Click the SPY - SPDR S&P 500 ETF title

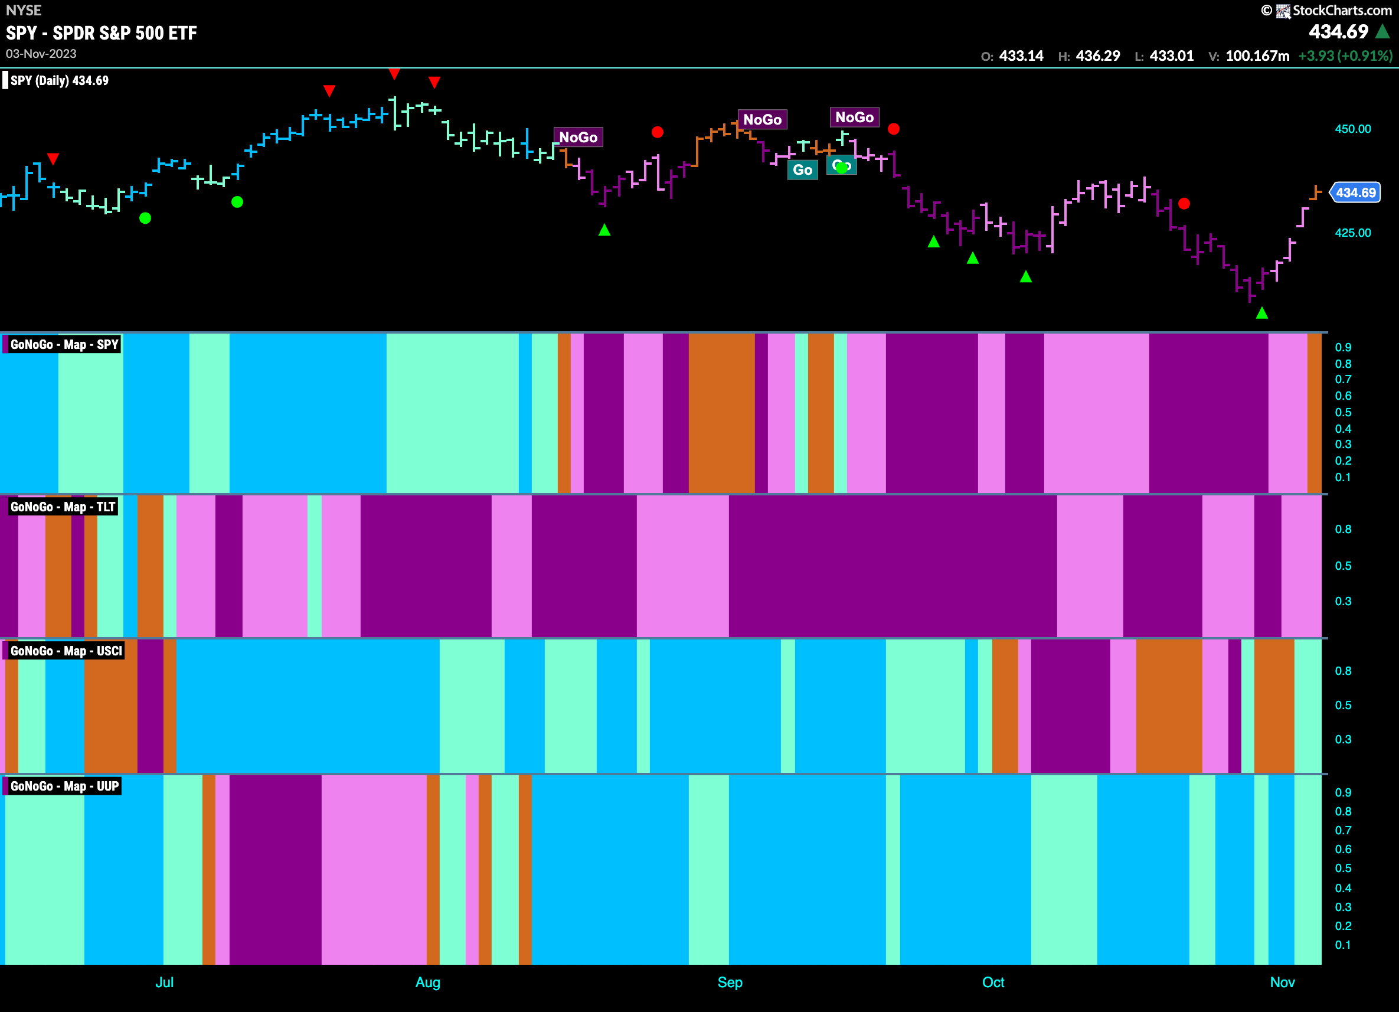(x=102, y=32)
